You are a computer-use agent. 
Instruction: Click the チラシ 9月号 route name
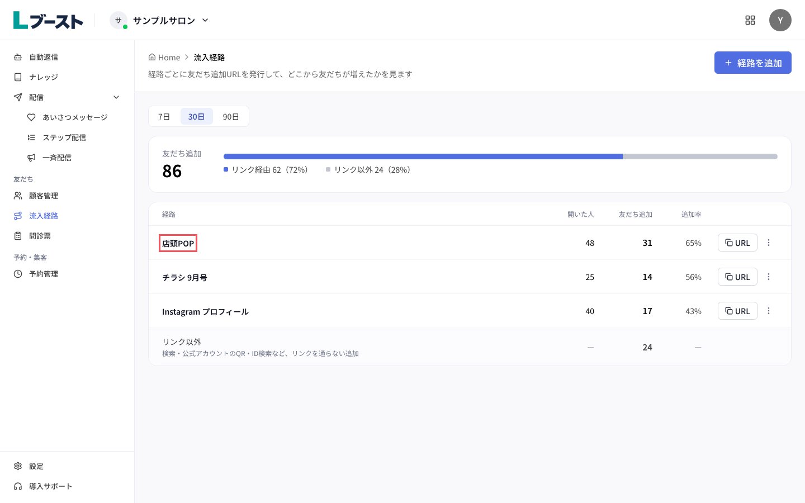point(184,277)
